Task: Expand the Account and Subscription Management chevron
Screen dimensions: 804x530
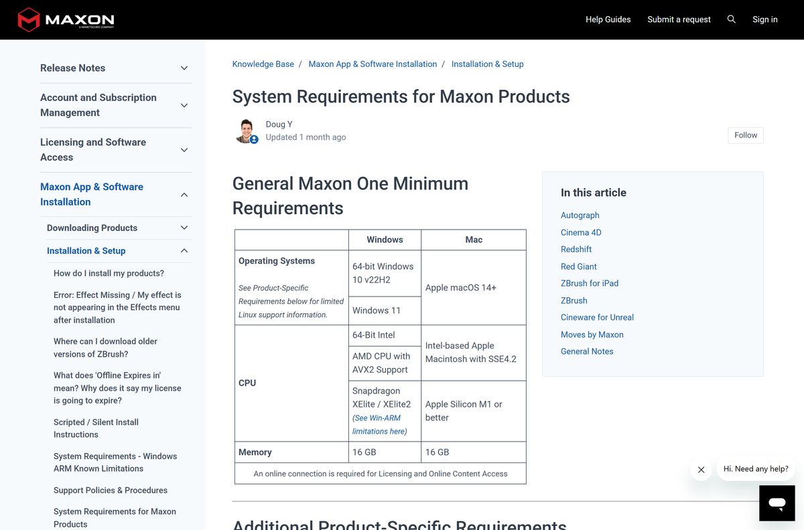Action: click(x=184, y=105)
